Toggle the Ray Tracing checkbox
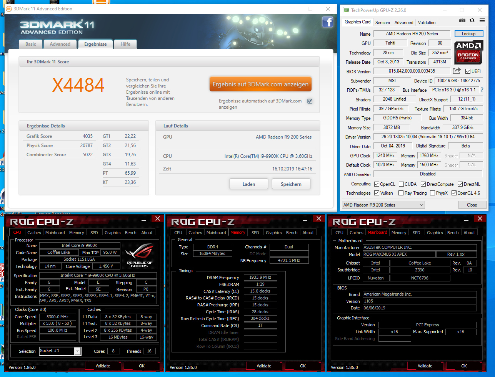This screenshot has width=495, height=377. [401, 193]
